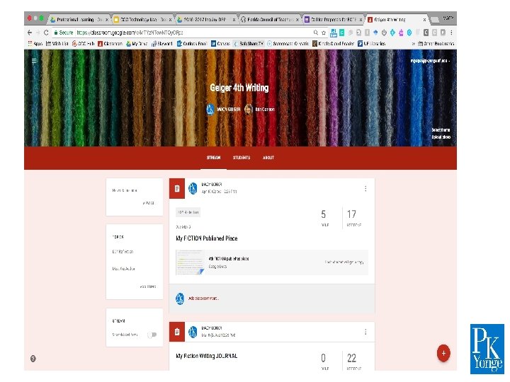
Task: Click Erin Connon's avatar in the class banner
Action: 249,109
